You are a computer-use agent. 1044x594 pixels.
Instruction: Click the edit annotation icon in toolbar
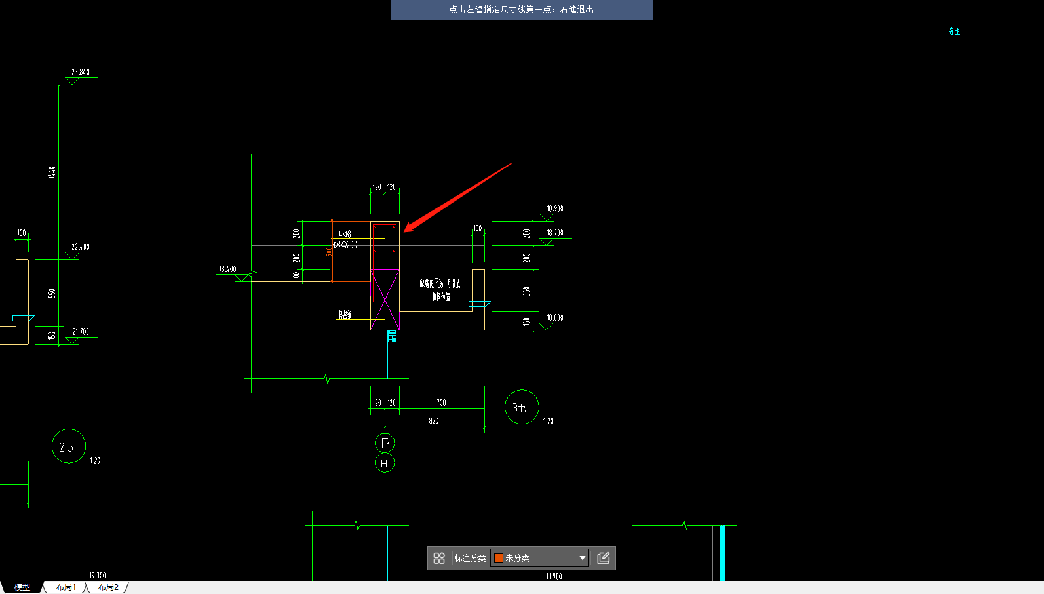pyautogui.click(x=604, y=558)
